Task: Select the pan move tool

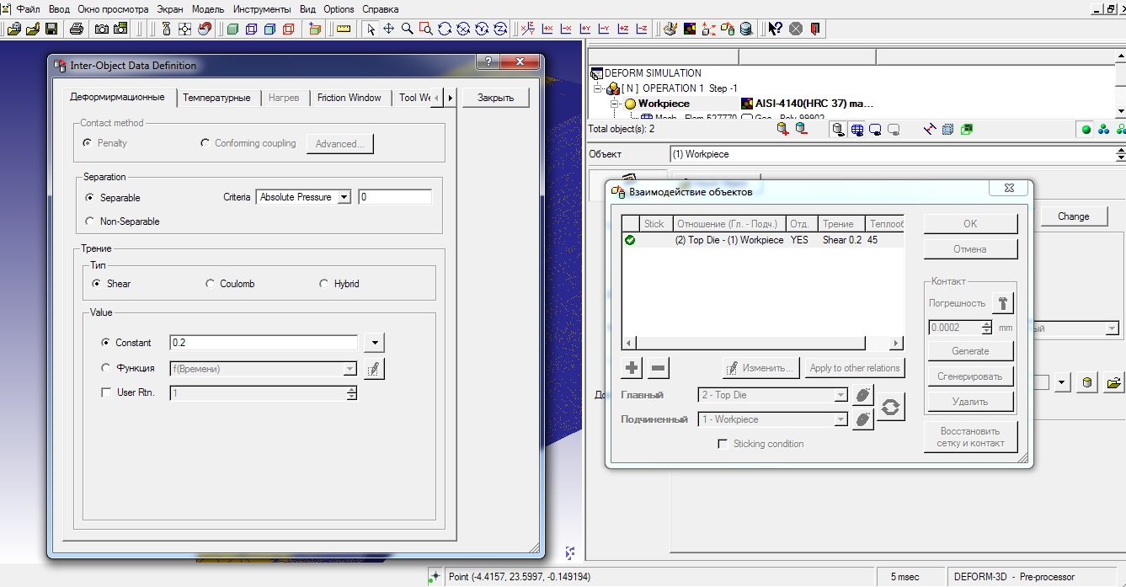Action: pos(389,29)
